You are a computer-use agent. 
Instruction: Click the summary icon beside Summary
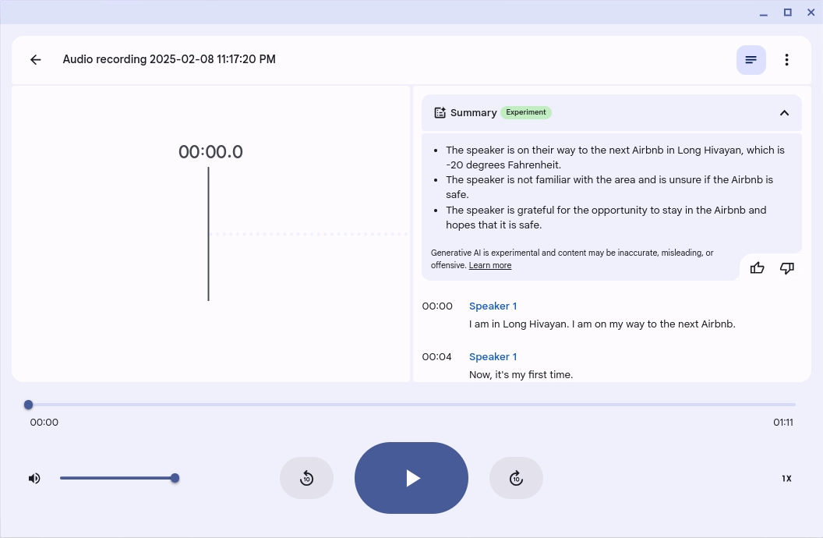click(440, 113)
